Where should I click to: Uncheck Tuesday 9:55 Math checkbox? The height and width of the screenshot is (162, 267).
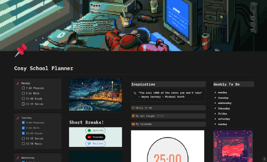23,128
